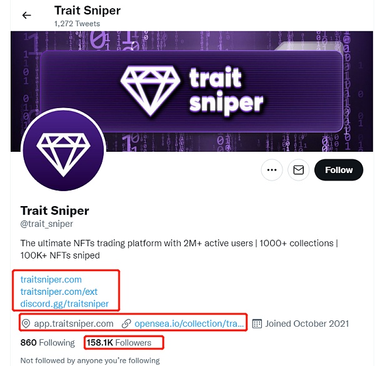Follow the Trait Sniper account
The width and height of the screenshot is (375, 366).
coord(339,170)
